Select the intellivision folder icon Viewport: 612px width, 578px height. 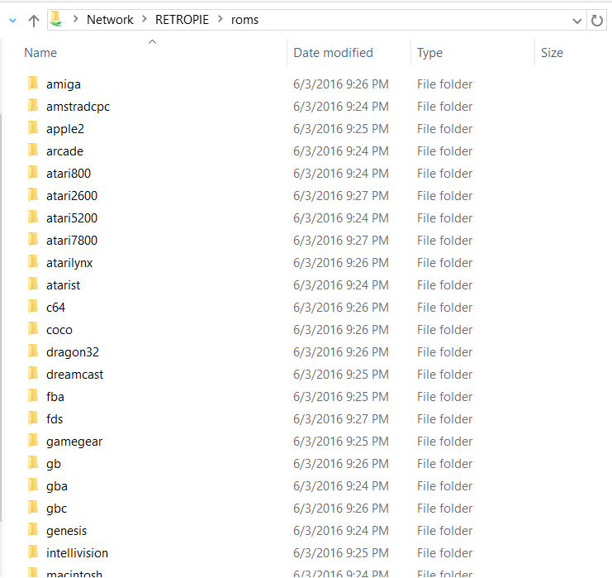pos(34,552)
